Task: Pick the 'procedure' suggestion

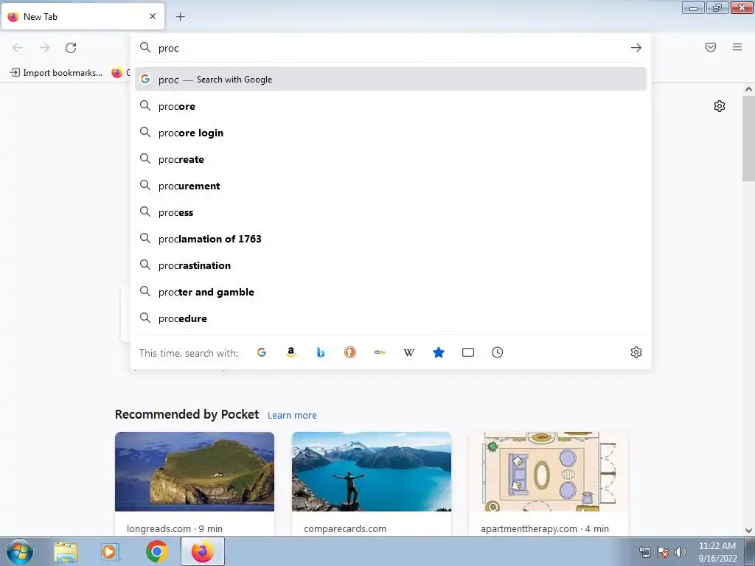Action: (391, 318)
